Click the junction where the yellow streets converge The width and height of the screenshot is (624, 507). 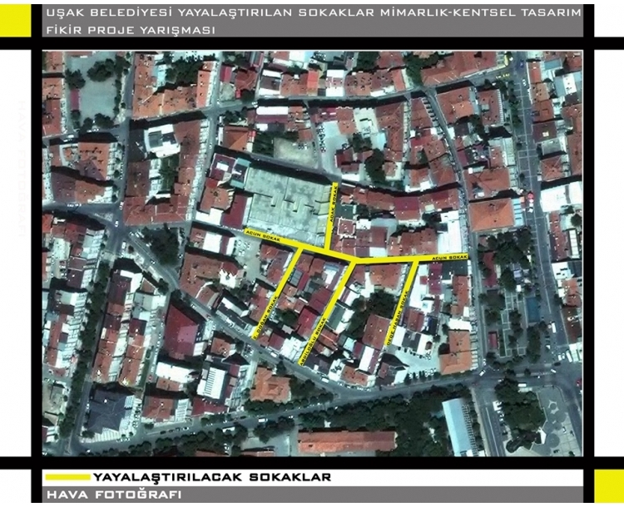click(x=355, y=262)
